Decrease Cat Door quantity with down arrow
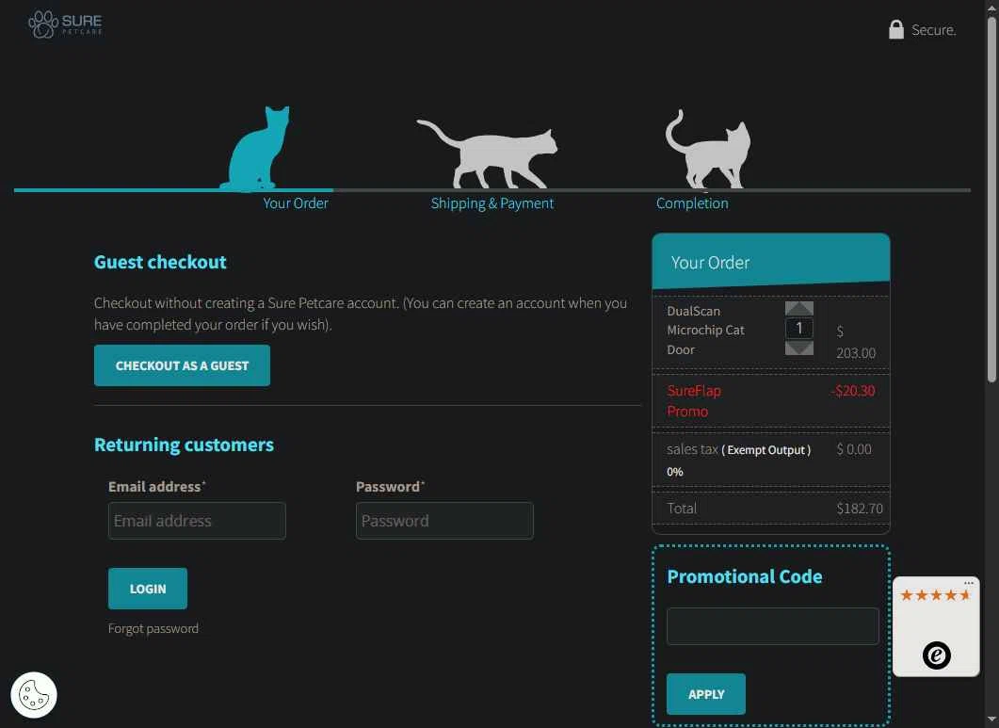The width and height of the screenshot is (999, 728). point(799,348)
